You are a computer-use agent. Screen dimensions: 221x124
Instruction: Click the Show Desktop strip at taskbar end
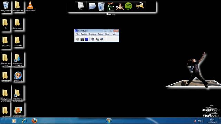[x=220, y=121]
